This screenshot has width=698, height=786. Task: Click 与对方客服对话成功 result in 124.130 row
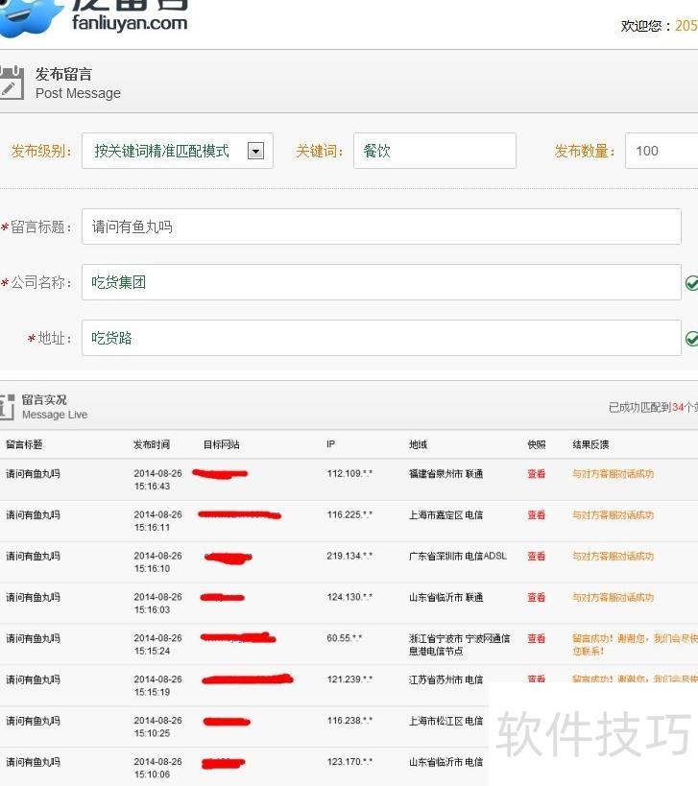click(614, 597)
